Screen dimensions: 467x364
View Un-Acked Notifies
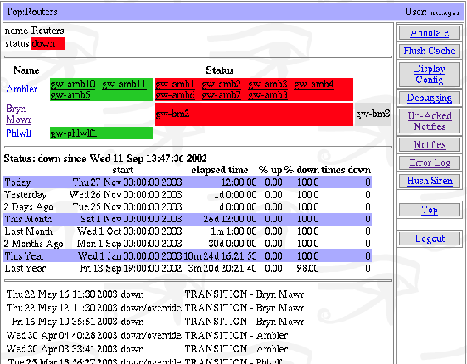429,121
